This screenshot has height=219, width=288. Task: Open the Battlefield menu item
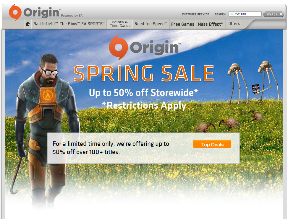click(46, 24)
